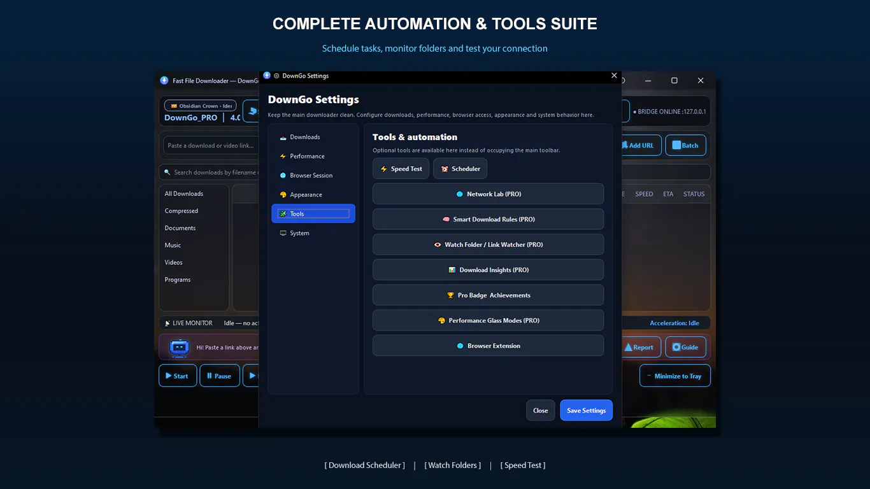Click the brain icon on Smart Download Rules
The height and width of the screenshot is (489, 870).
click(446, 219)
